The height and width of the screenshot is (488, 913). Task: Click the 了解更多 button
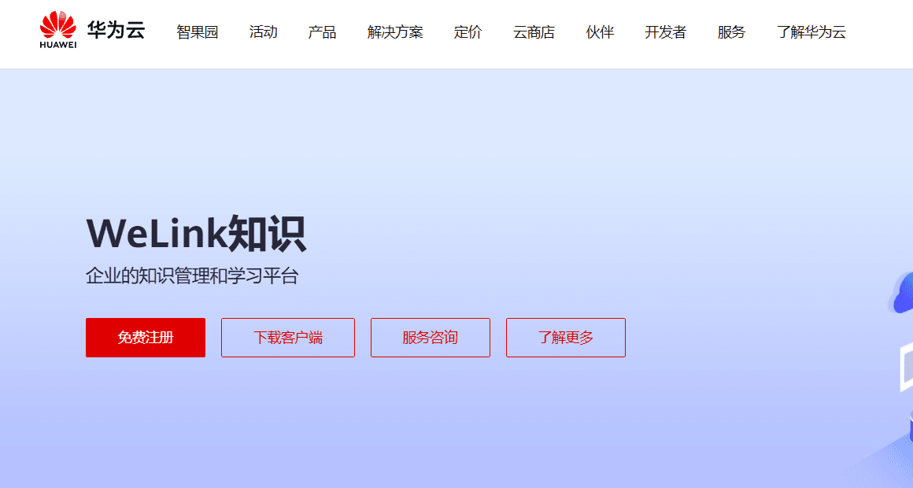(565, 338)
